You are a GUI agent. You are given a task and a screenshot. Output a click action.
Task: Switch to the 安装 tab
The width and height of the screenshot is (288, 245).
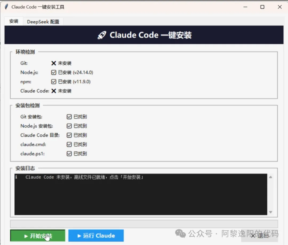point(14,21)
